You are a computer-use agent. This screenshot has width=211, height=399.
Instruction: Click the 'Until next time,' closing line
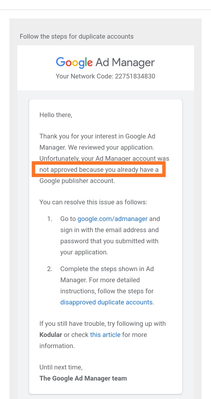click(61, 367)
